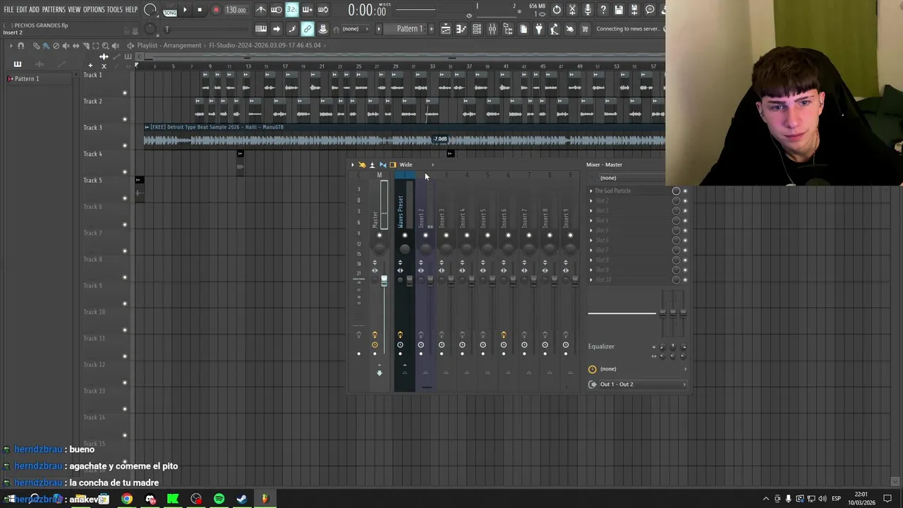
Task: Open Playlist - Arrangement breadcrumb
Action: point(169,45)
